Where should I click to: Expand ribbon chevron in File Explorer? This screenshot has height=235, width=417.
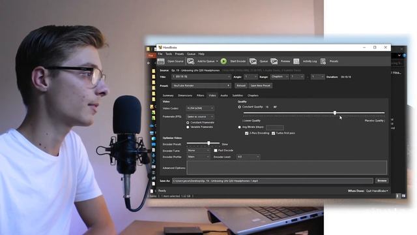(399, 55)
